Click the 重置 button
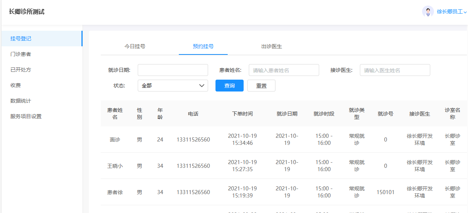The height and width of the screenshot is (213, 468). pos(261,86)
